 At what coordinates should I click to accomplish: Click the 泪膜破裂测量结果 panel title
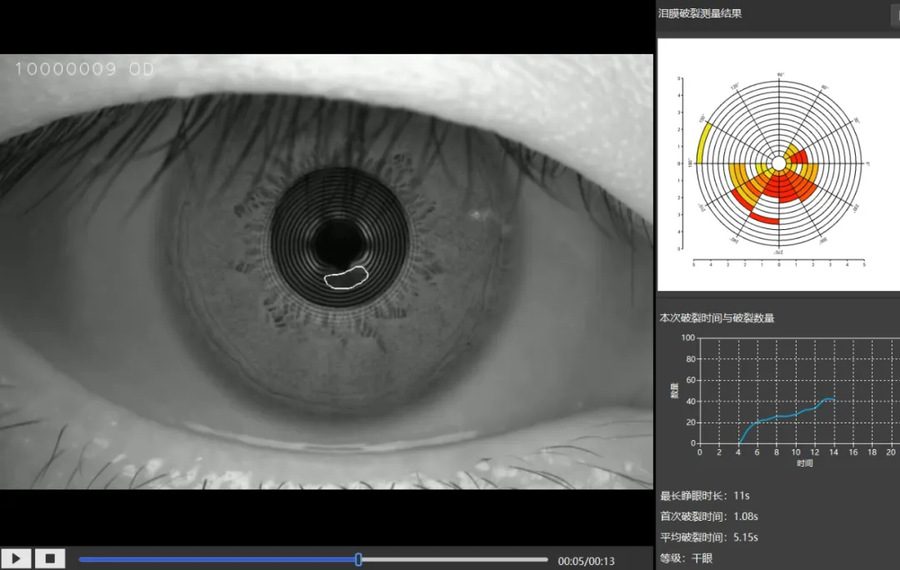pos(700,13)
